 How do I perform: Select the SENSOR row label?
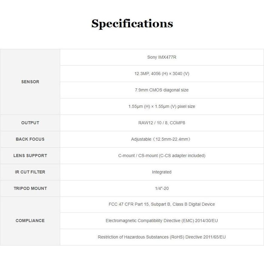[x=30, y=82]
